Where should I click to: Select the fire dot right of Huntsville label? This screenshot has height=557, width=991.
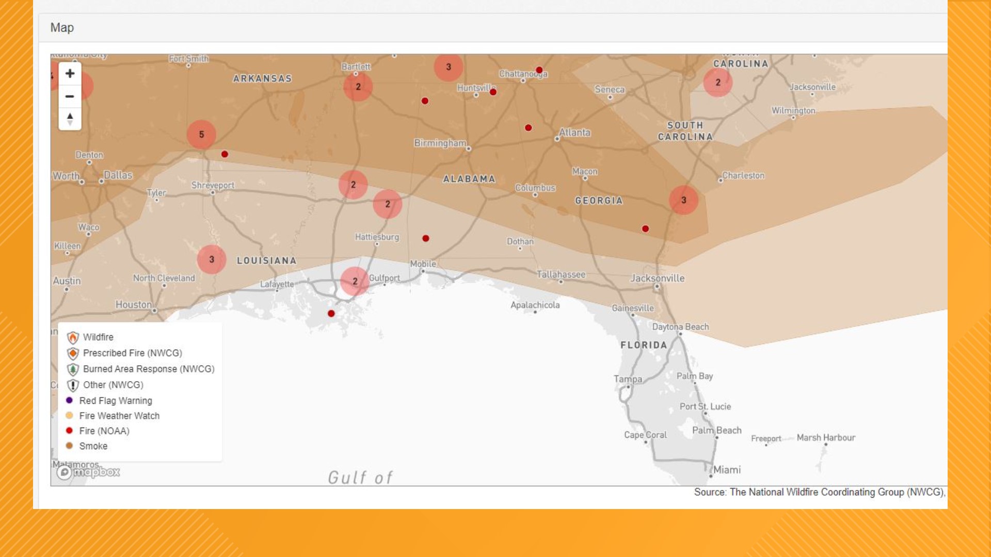[493, 92]
